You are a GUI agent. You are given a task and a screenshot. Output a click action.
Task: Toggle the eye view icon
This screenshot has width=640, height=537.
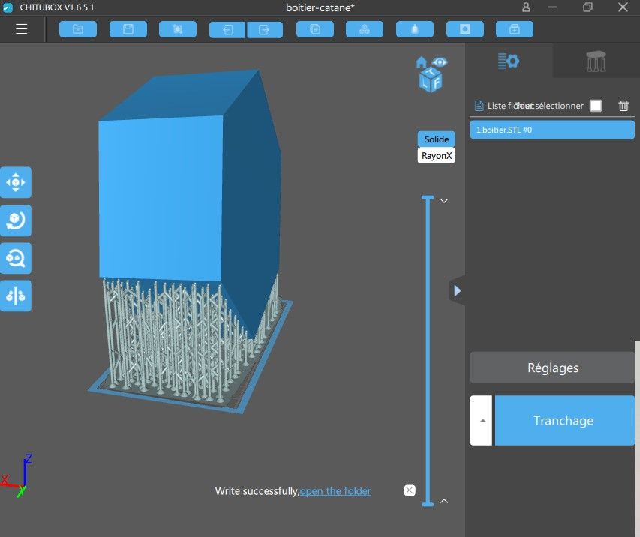pyautogui.click(x=440, y=62)
